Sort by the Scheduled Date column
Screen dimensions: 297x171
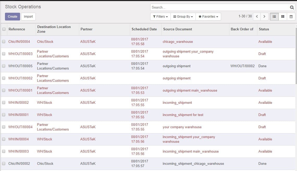coord(144,29)
